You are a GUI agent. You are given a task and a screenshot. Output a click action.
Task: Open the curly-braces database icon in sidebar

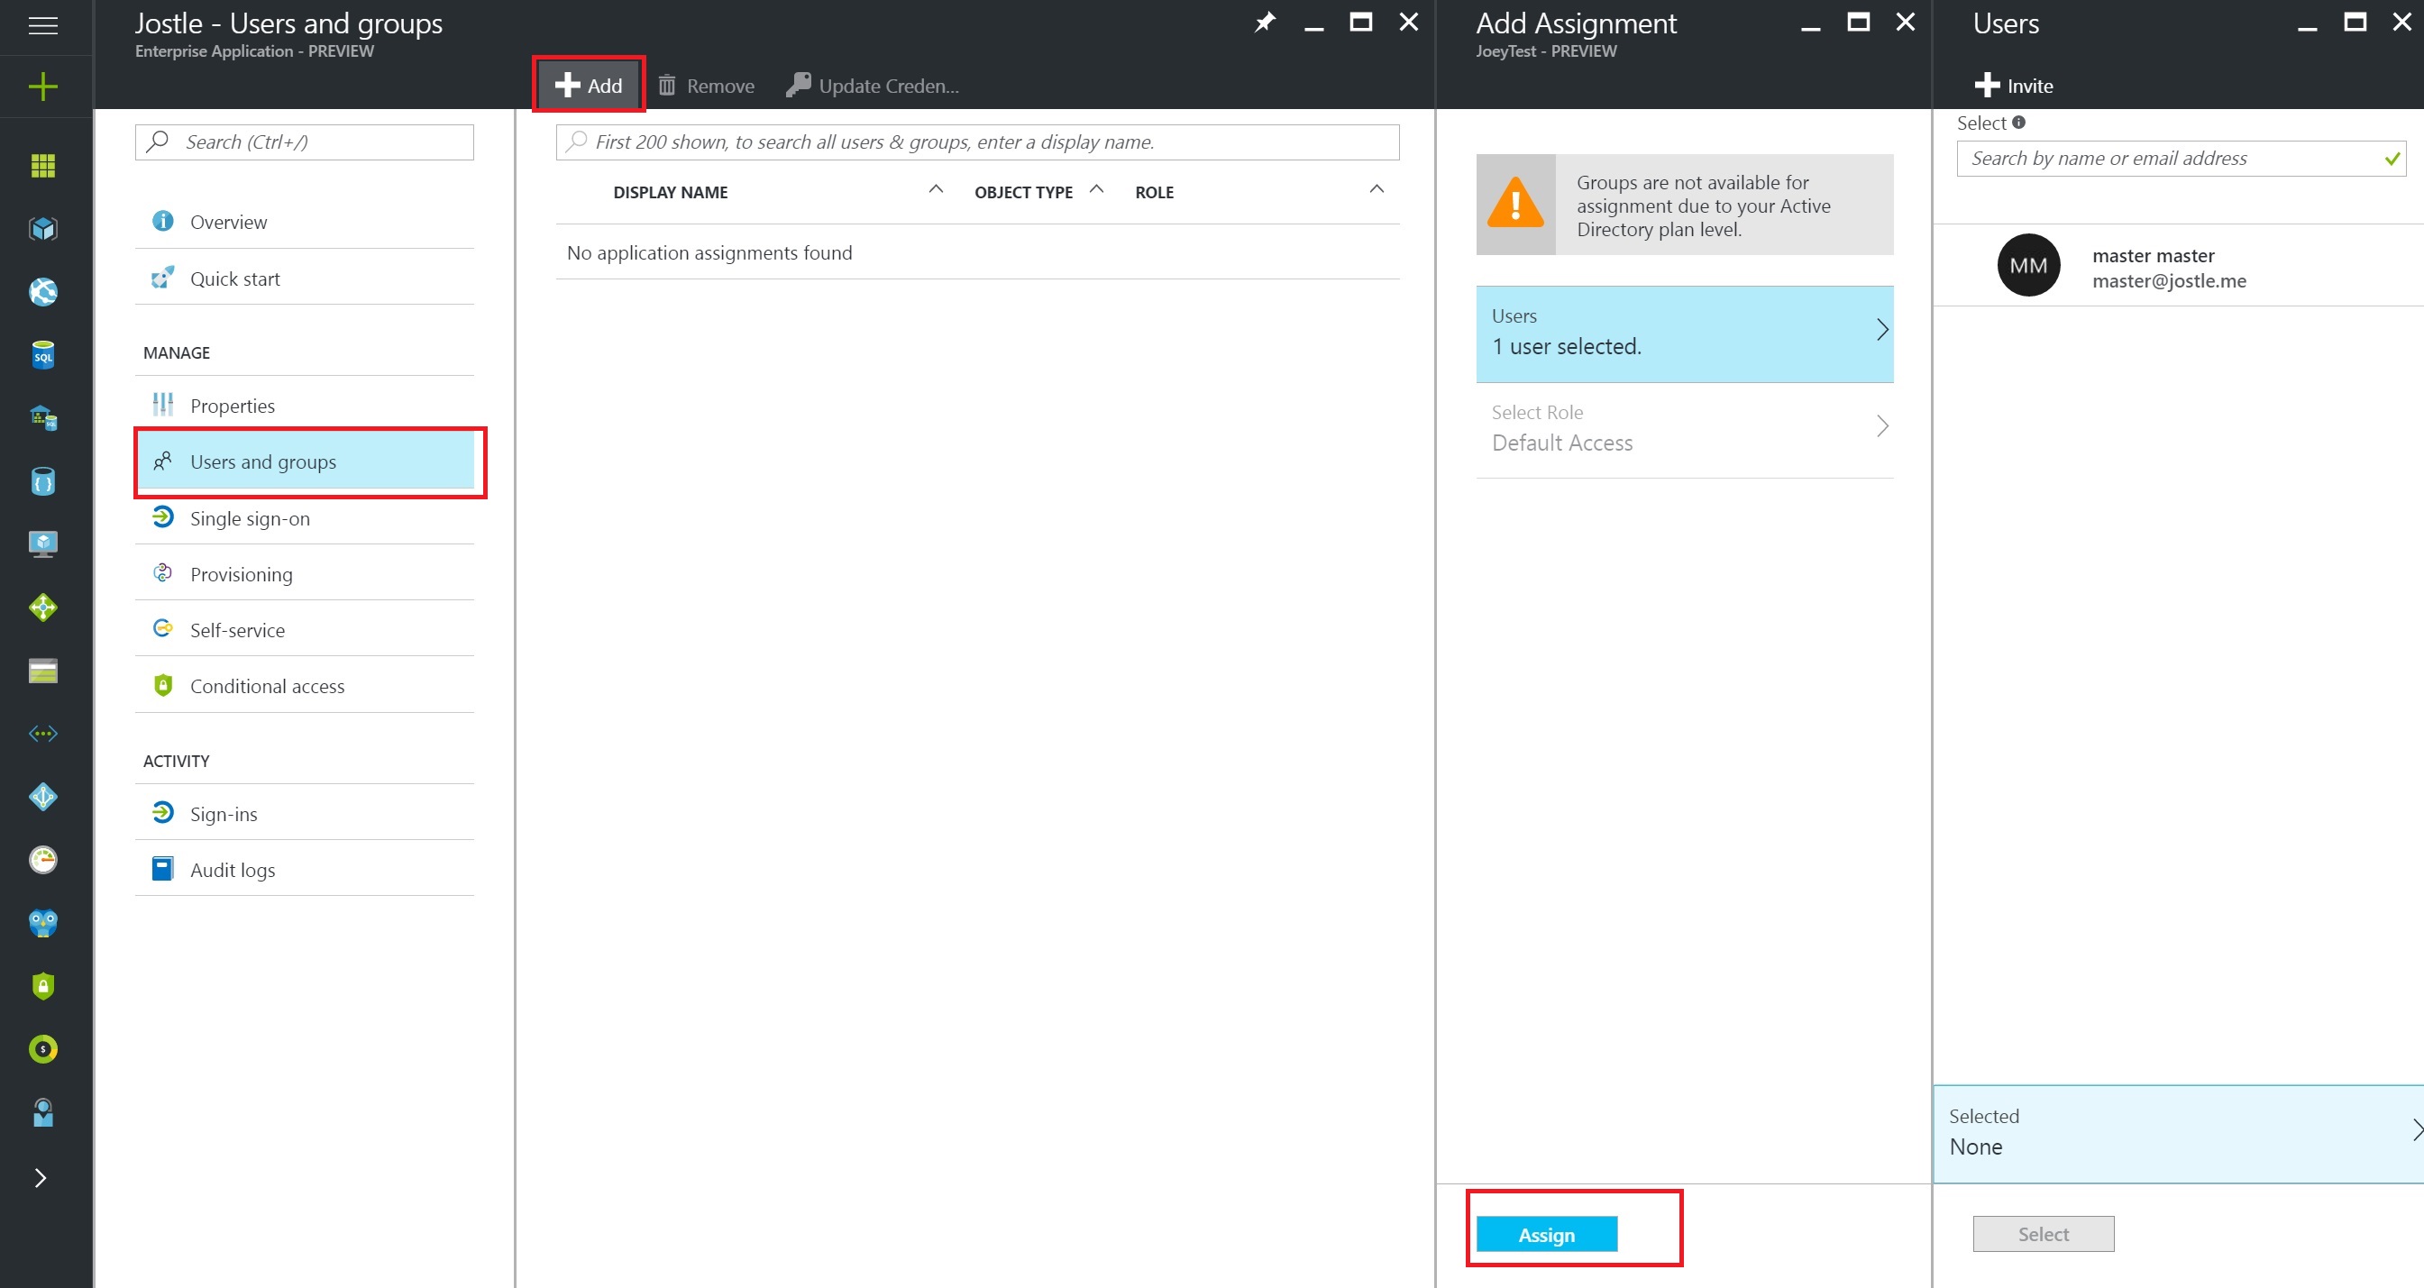tap(43, 481)
